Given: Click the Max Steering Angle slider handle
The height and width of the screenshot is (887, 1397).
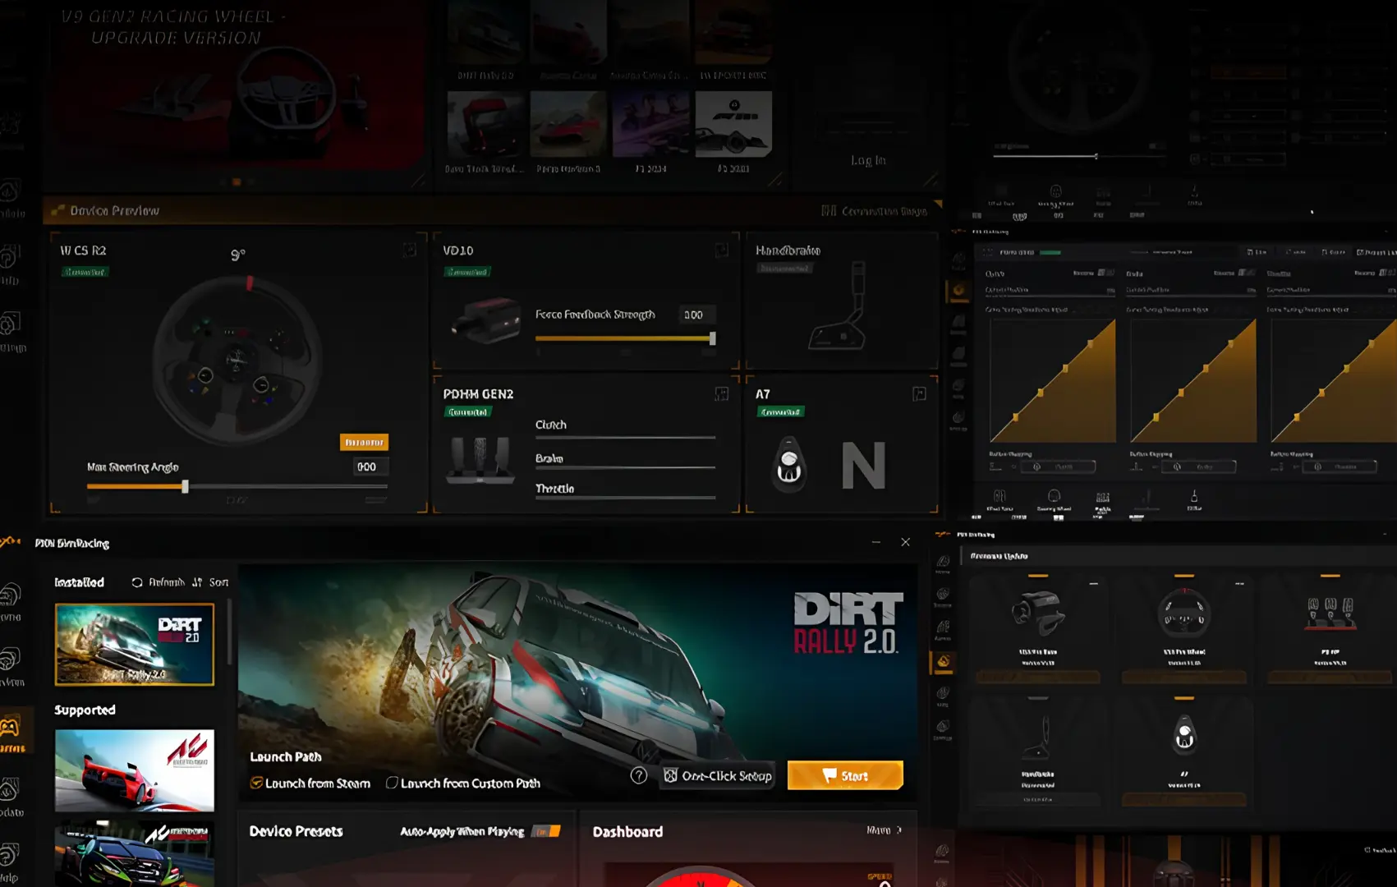Looking at the screenshot, I should 185,486.
